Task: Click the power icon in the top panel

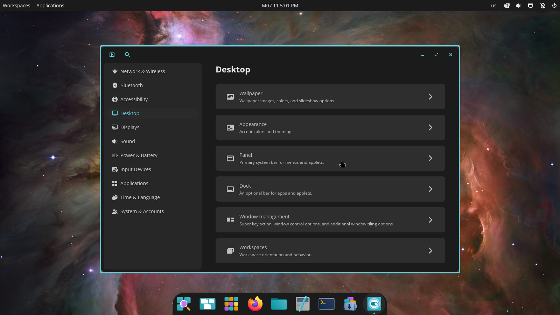Action: tap(554, 5)
